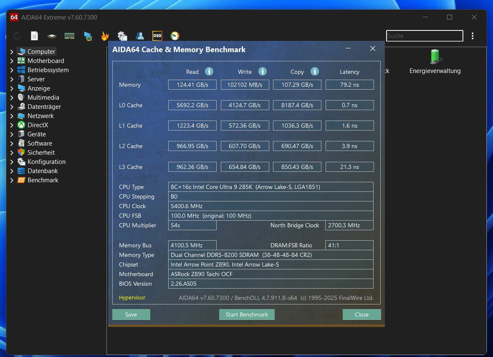This screenshot has height=357, width=493.
Task: Open the Report document toolbar icon
Action: 34,36
